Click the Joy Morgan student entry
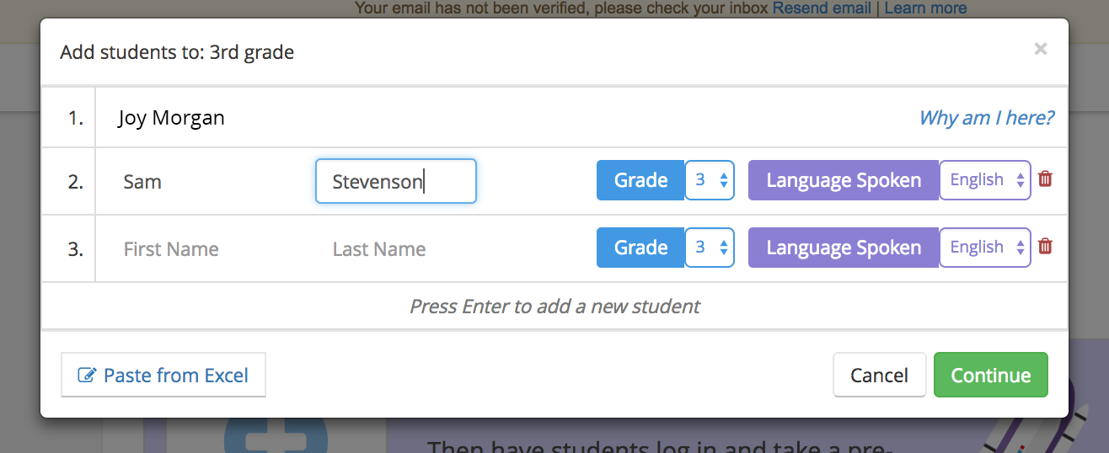 [171, 118]
